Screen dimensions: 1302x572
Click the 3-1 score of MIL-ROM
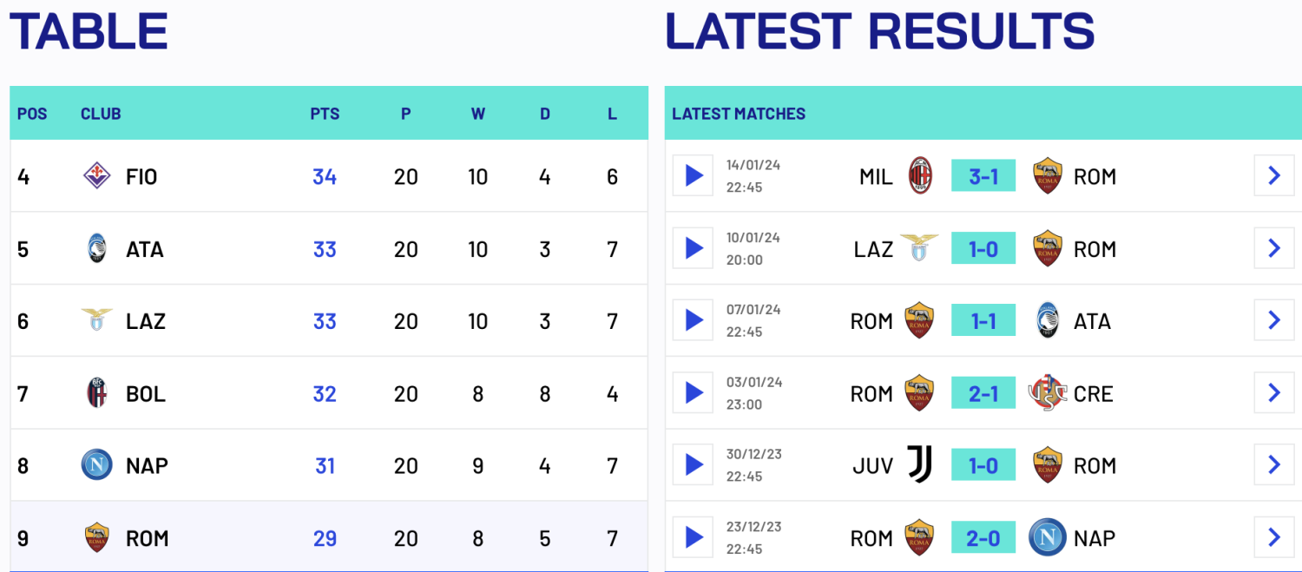[x=983, y=176]
